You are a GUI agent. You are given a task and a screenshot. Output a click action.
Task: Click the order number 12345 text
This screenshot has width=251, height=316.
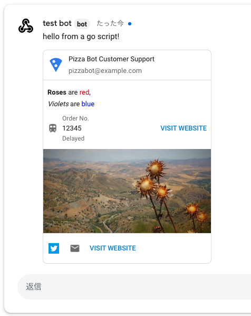tap(72, 128)
